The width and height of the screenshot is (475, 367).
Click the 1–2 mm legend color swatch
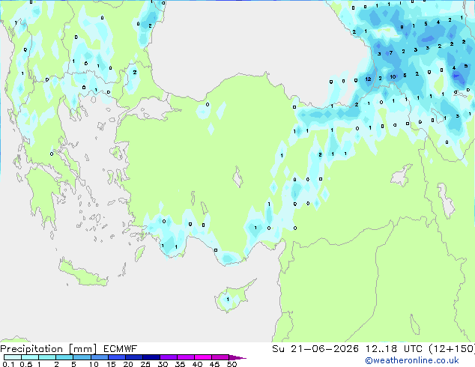47,357
